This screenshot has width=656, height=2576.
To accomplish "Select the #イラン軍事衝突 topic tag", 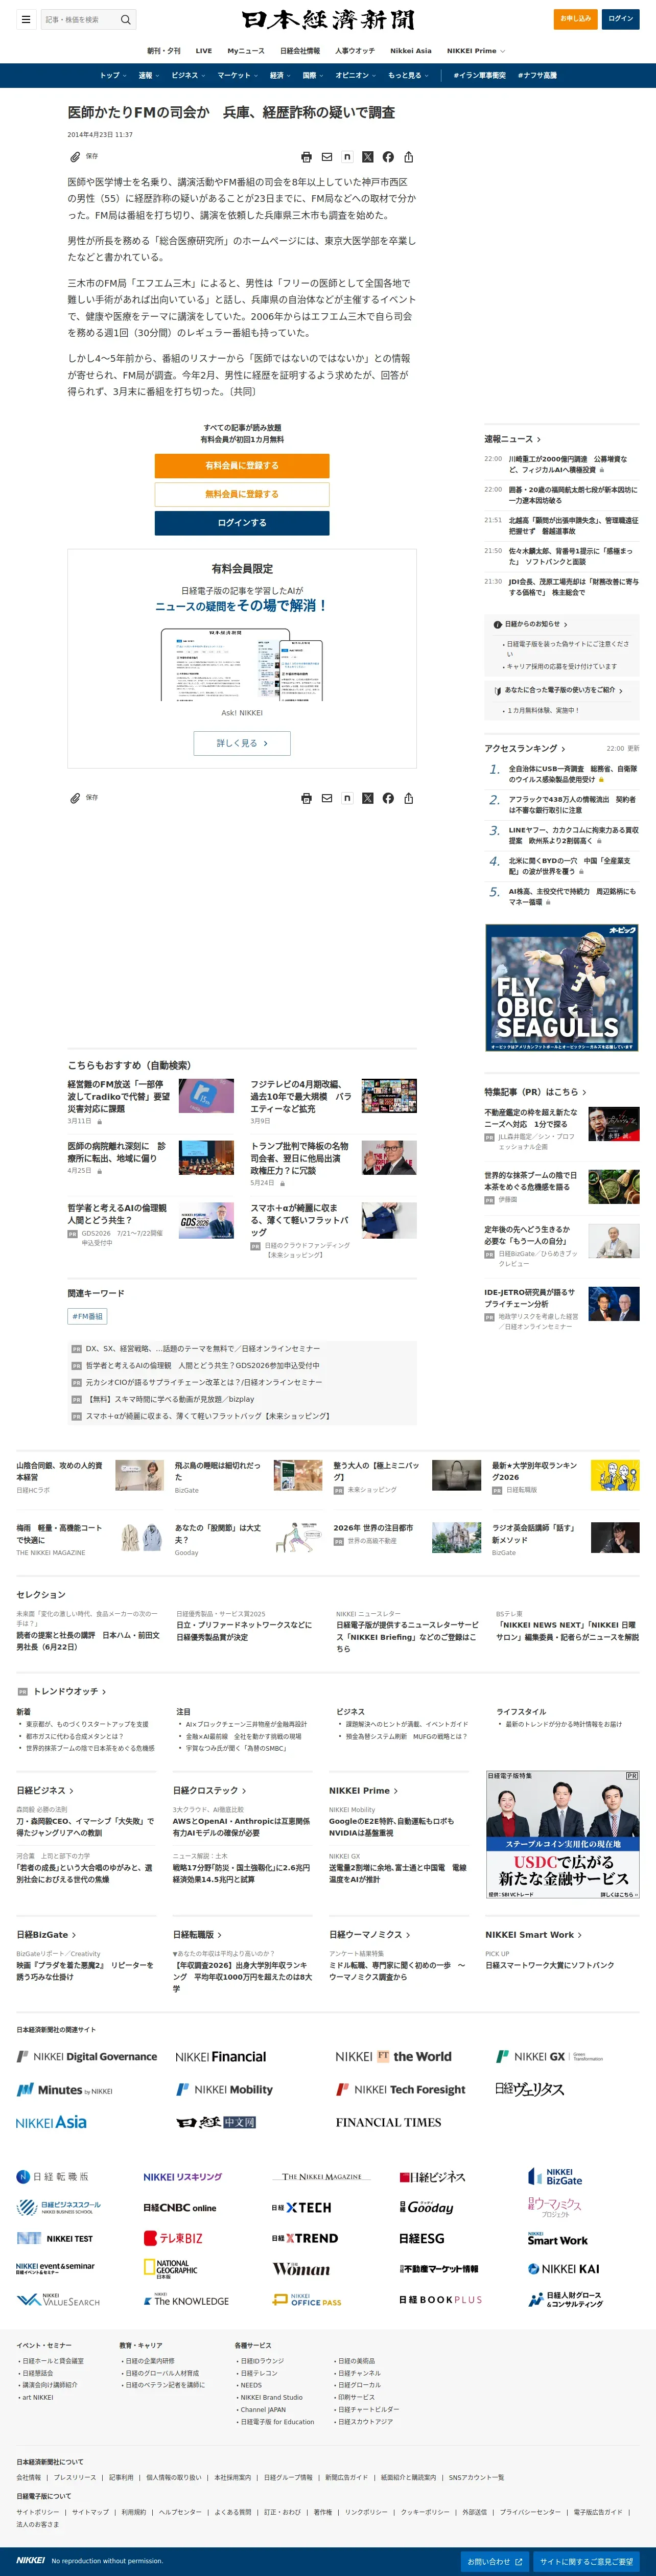I will (479, 75).
